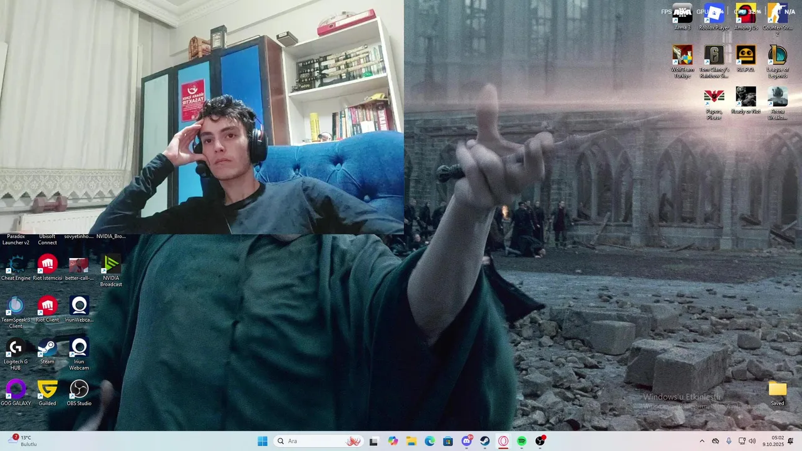The height and width of the screenshot is (451, 802).
Task: Open Microsoft Store on the taskbar
Action: click(448, 441)
